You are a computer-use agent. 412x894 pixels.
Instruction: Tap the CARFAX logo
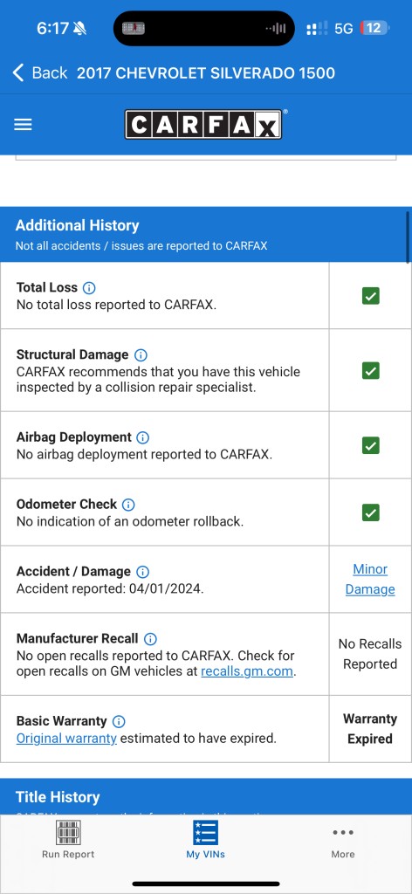203,124
